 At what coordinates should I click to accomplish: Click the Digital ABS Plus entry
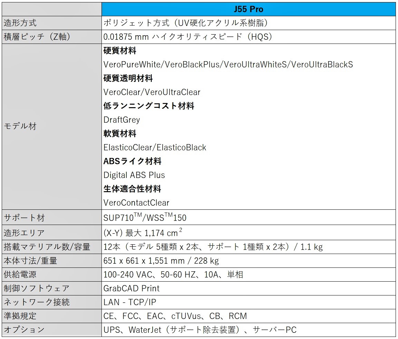[x=134, y=175]
